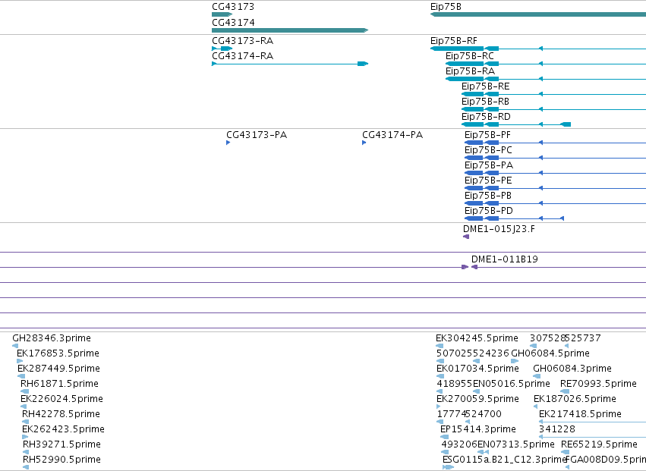Click the EK287449.5prime EST label
This screenshot has height=471, width=646.
point(59,369)
